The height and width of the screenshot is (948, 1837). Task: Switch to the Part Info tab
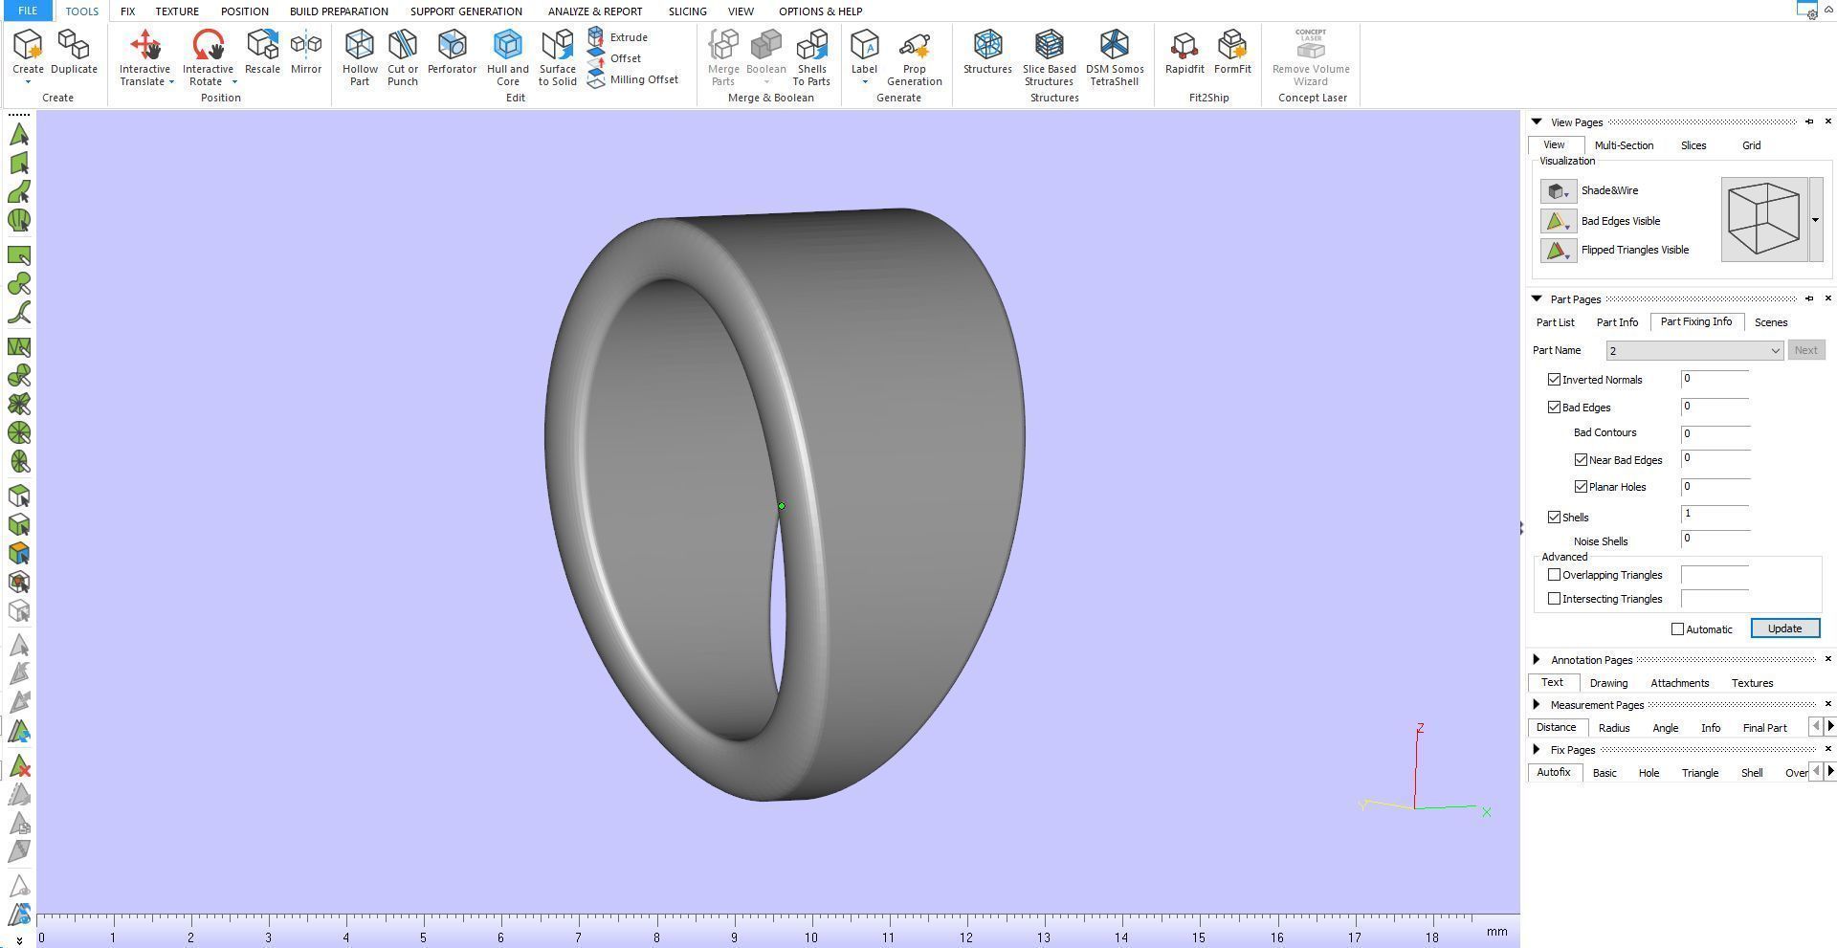[1617, 322]
